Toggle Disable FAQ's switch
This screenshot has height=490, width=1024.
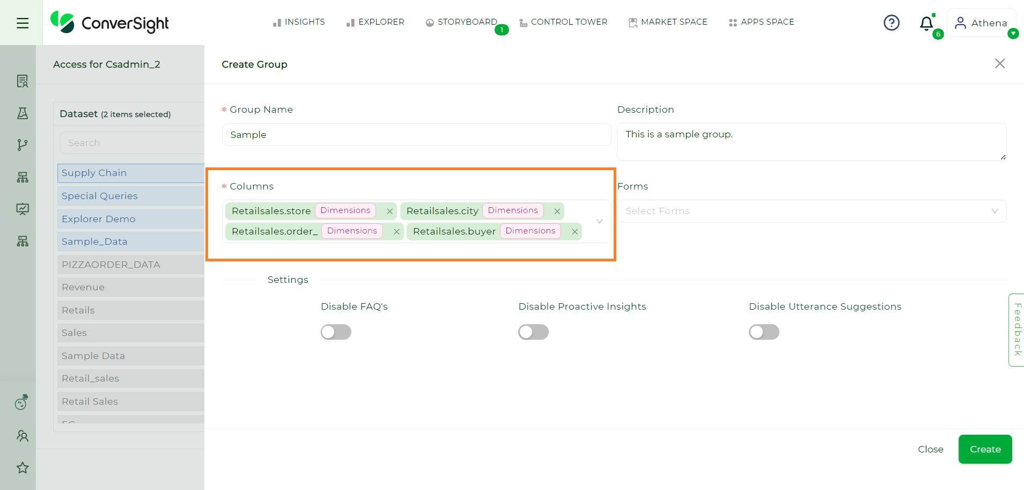(336, 332)
